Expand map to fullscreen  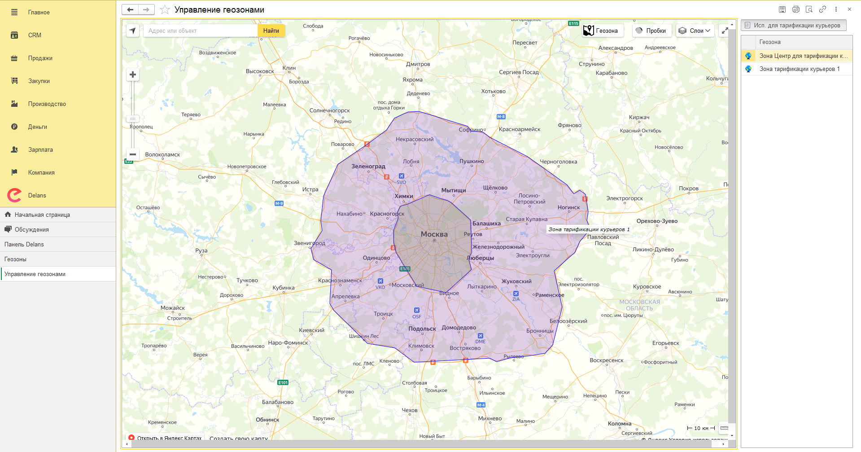[x=725, y=31]
